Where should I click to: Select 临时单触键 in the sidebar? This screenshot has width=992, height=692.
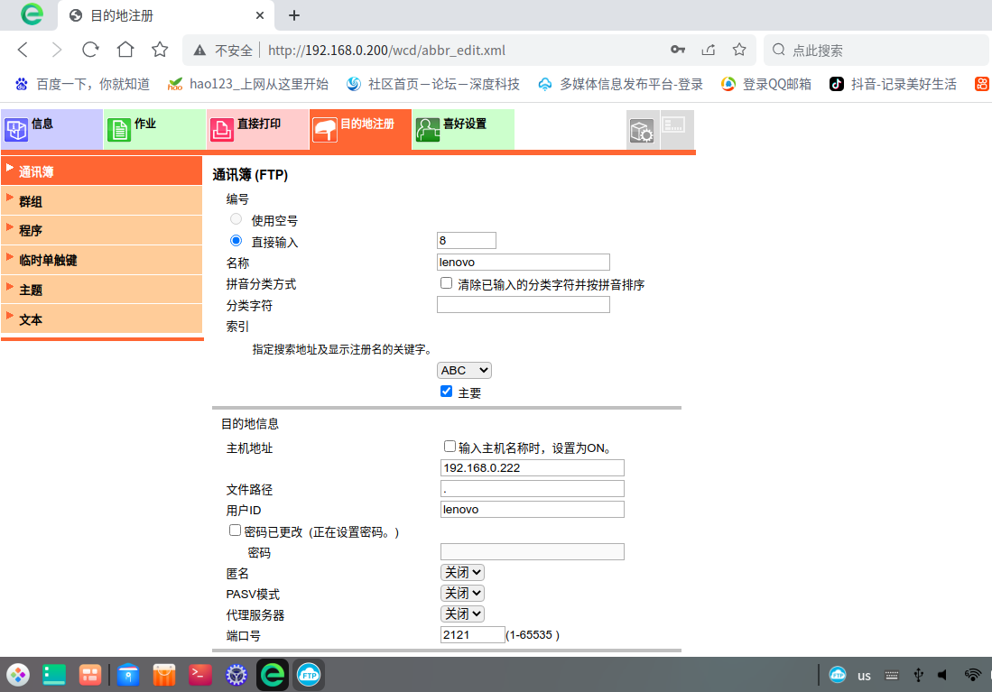[102, 260]
